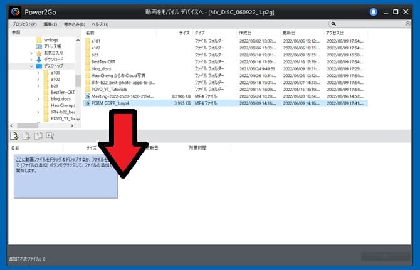The image size is (420, 270).
Task: Expand the a102 folder in tree
Action: [x=38, y=79]
